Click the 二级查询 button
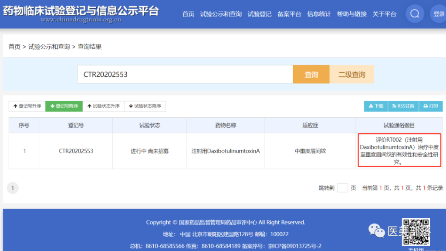Screen dimensions: 446x251 pyautogui.click(x=352, y=74)
